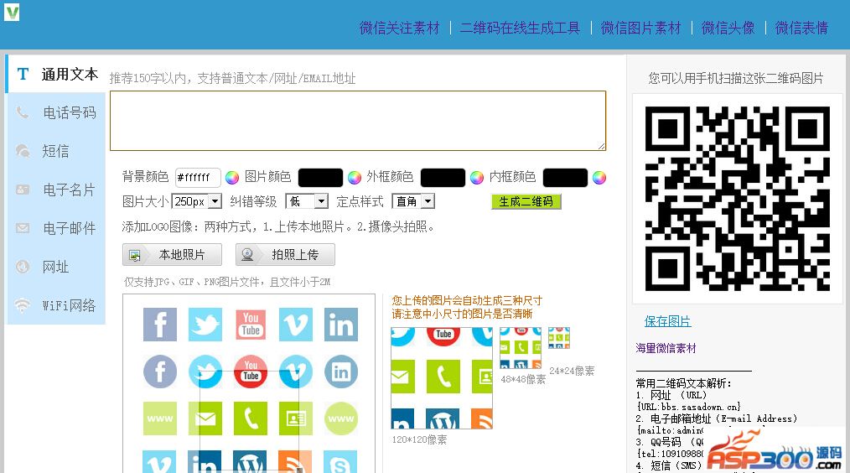Click the square YouTube icon in image
This screenshot has width=850, height=473.
[251, 325]
